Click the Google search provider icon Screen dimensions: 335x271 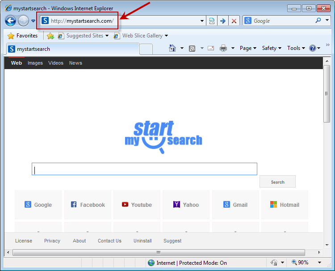point(248,21)
